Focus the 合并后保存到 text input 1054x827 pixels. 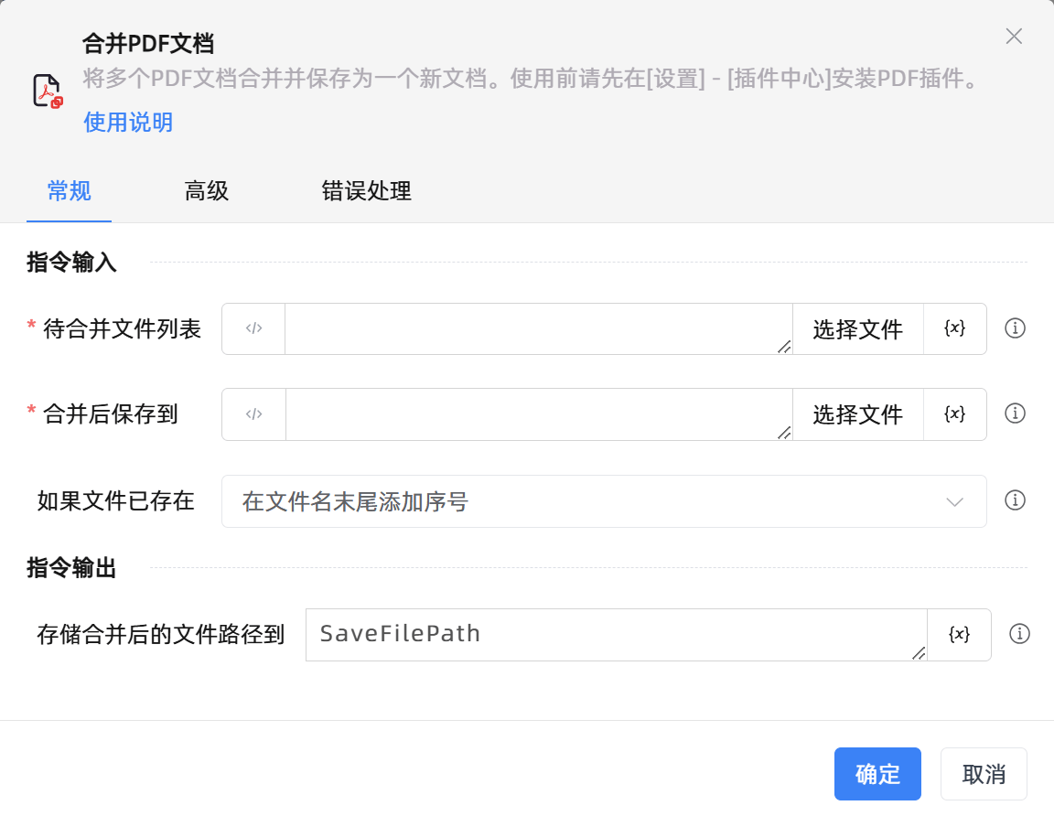[x=538, y=414]
